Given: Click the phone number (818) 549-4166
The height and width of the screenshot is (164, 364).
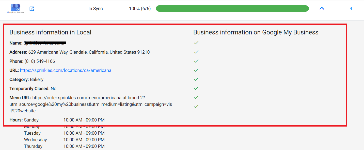Looking at the screenshot, I should [x=40, y=61].
